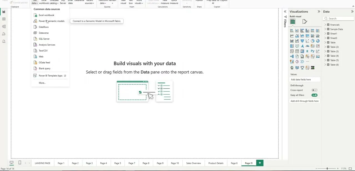Toggle Keep all filters switch
This screenshot has height=171, width=355.
(x=314, y=95)
